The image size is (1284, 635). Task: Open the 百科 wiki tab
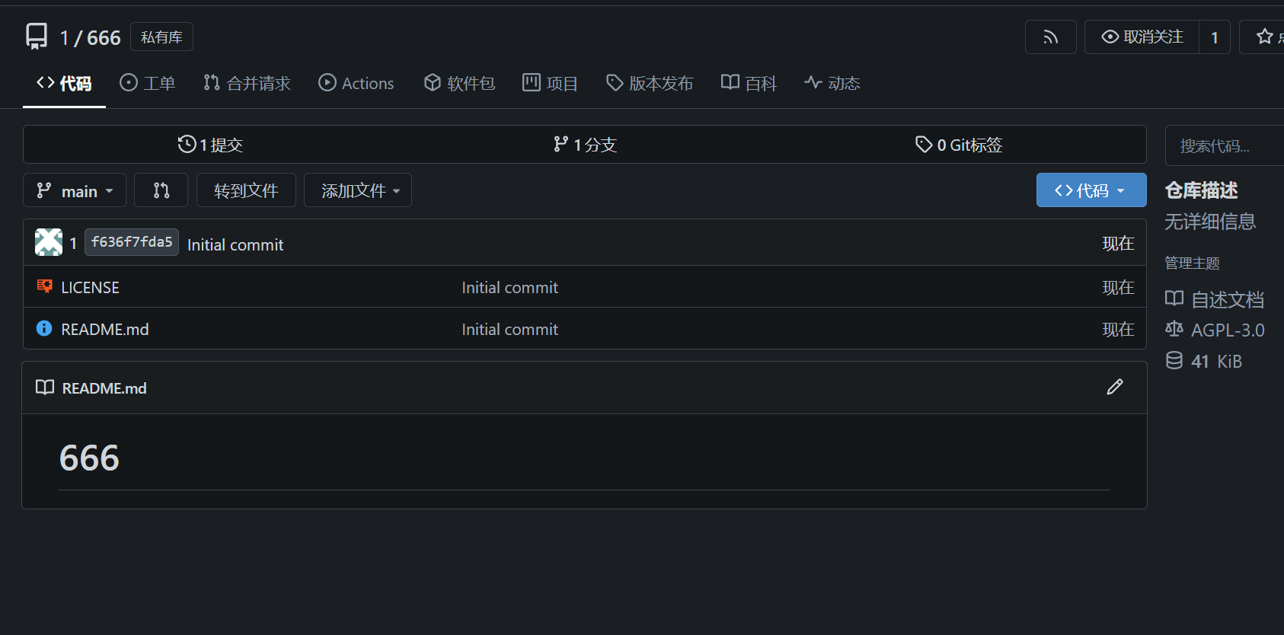tap(749, 83)
